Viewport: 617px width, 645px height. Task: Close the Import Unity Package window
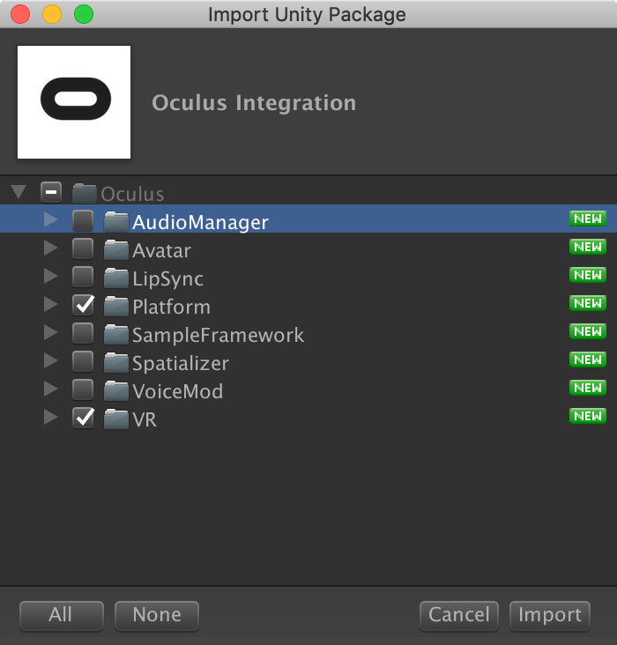point(20,14)
